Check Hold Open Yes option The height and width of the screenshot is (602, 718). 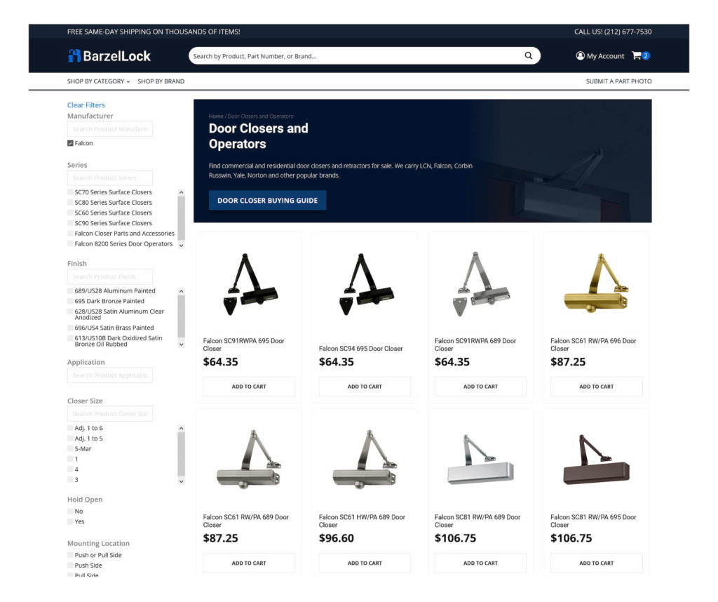click(70, 521)
